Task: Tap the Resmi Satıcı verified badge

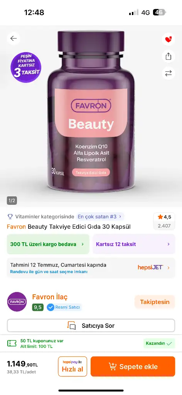Action: click(64, 307)
